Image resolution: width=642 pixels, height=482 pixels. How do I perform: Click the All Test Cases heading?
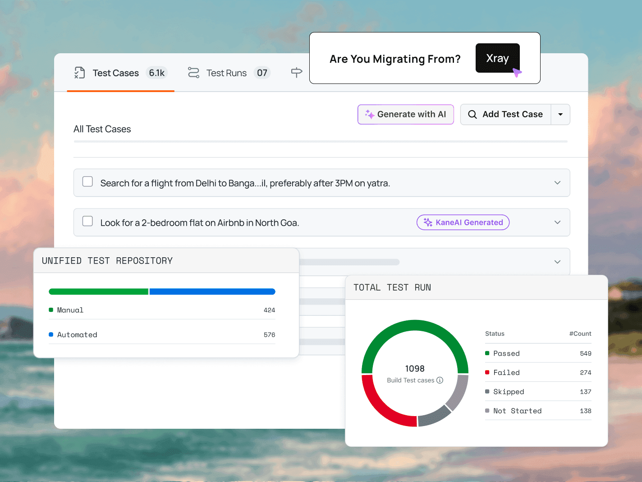pos(102,129)
